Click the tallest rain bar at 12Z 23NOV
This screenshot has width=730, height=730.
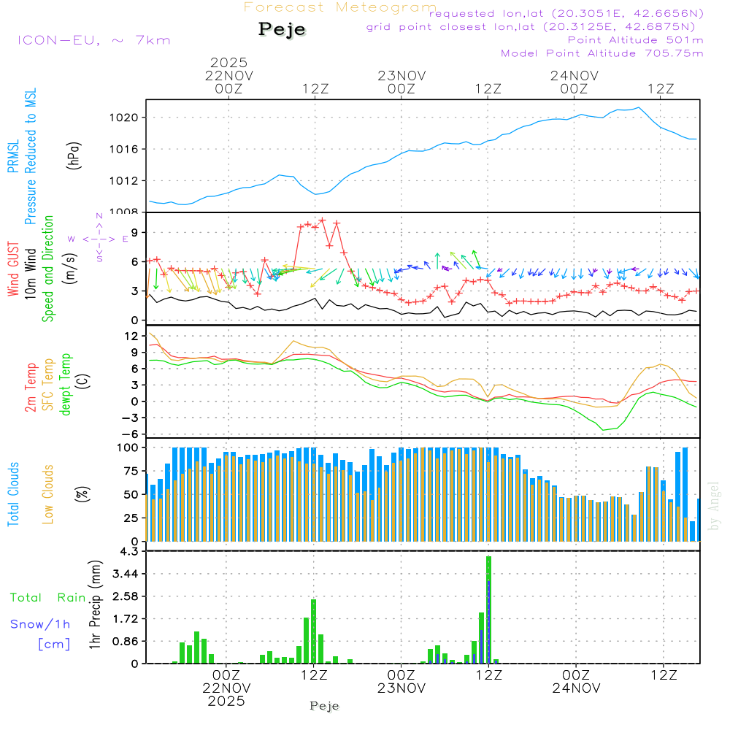tap(488, 609)
